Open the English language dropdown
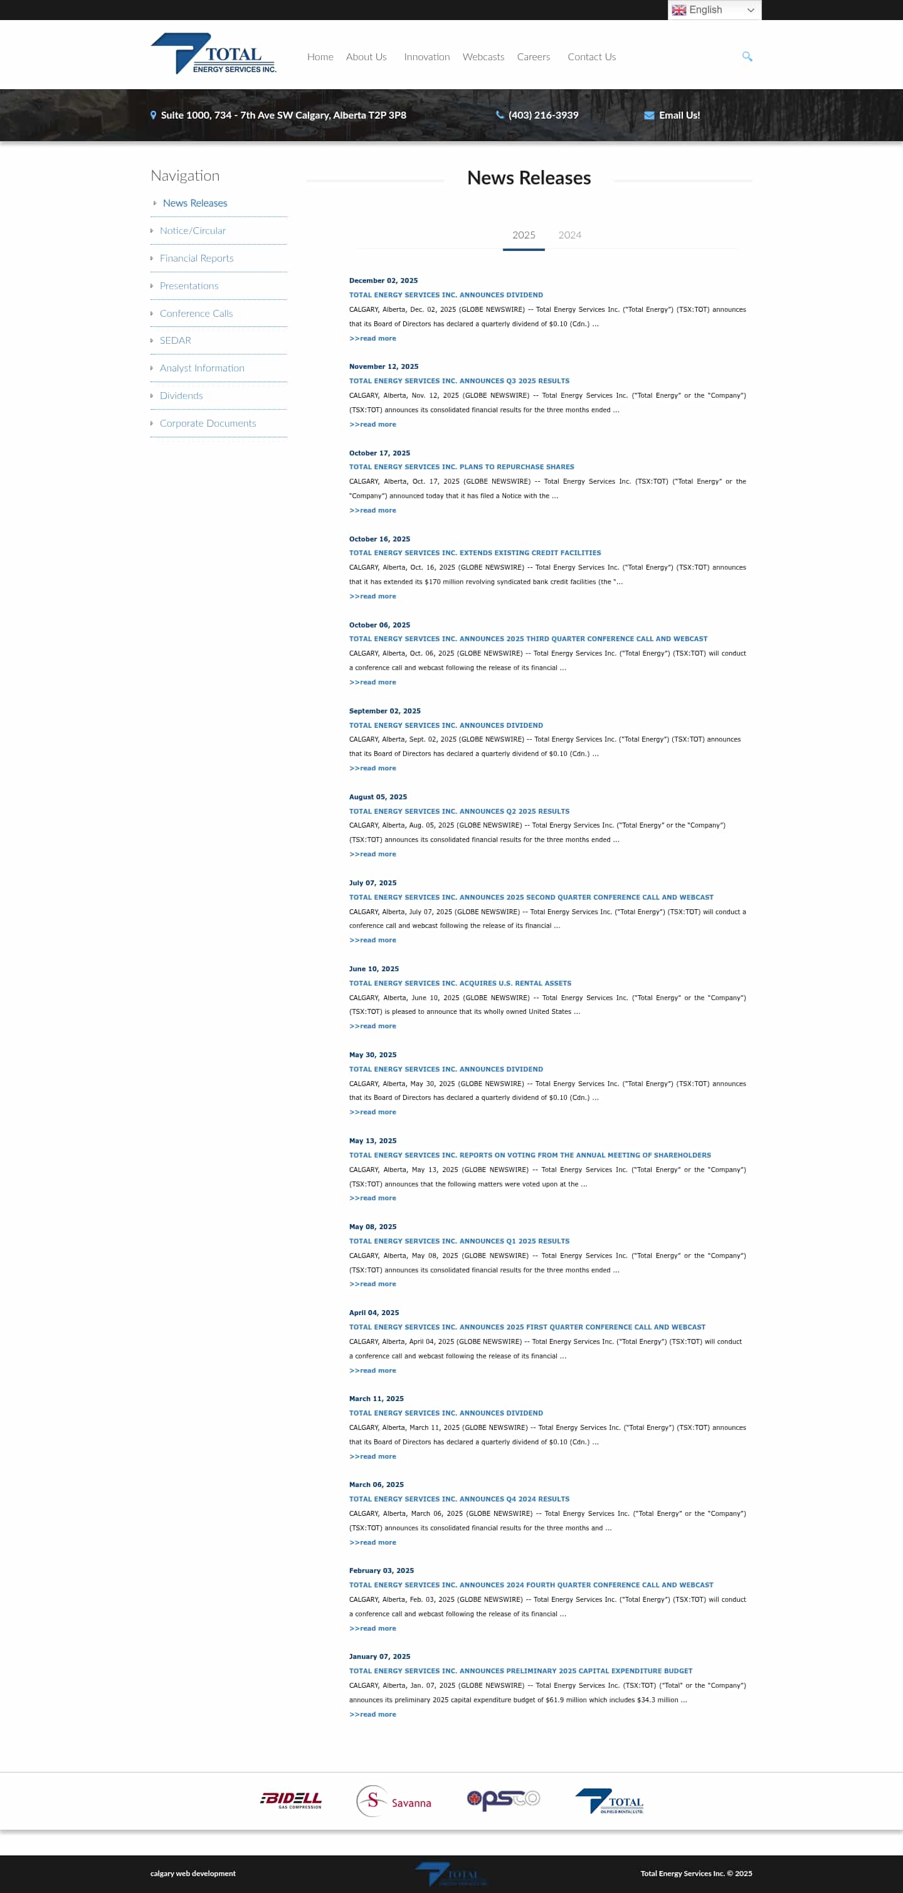 click(714, 9)
